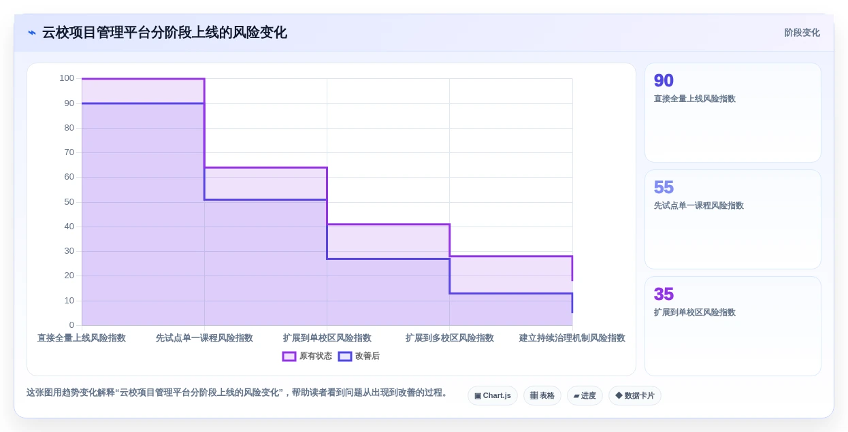Click x-axis label 扩展到多校区风险指数

450,338
